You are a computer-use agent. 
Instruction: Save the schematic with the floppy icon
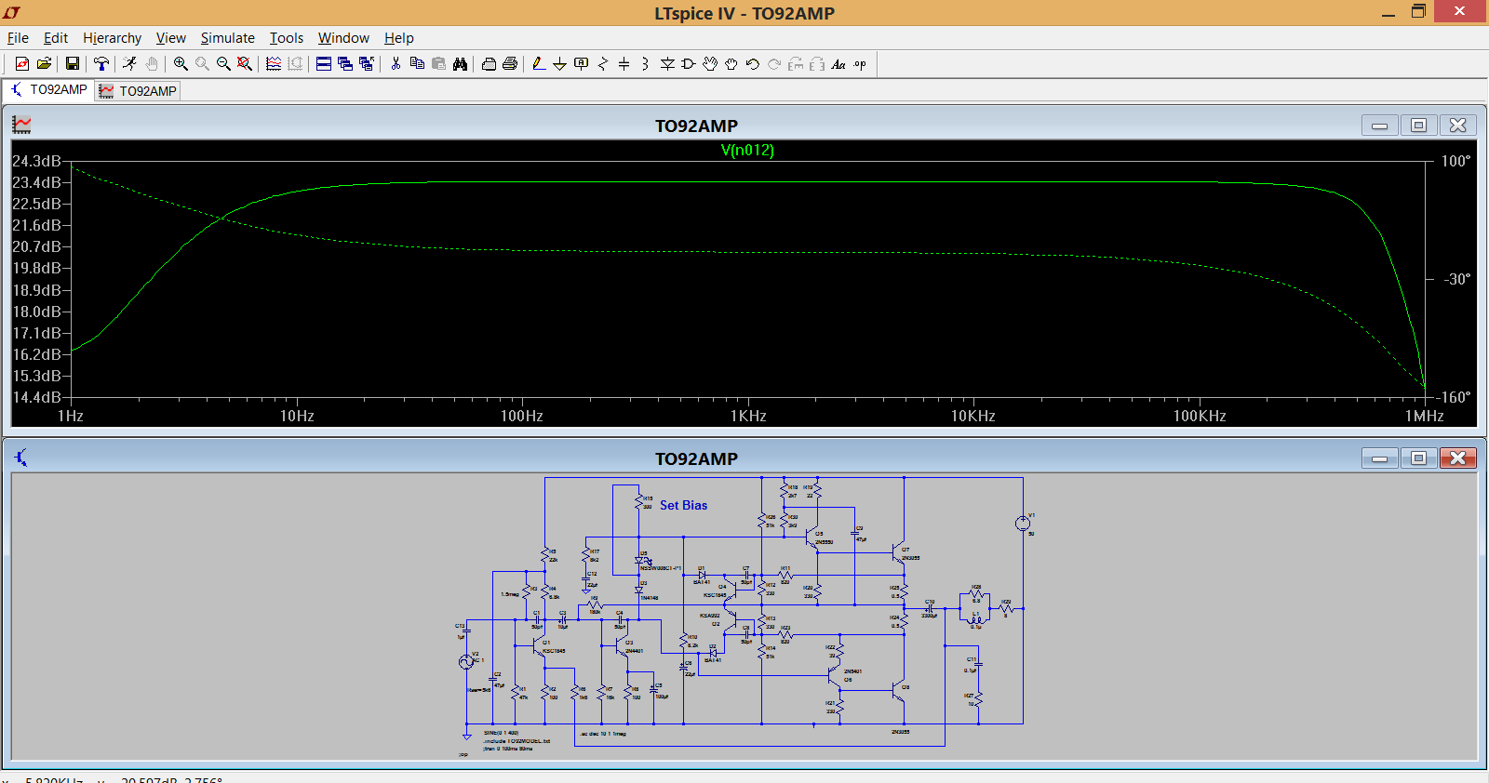click(72, 64)
